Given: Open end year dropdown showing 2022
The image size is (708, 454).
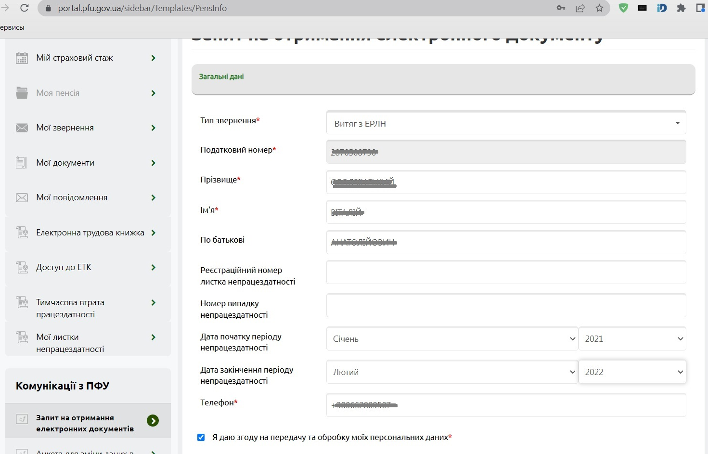Looking at the screenshot, I should point(632,372).
